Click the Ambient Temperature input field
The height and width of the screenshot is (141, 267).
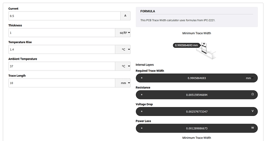62,66
